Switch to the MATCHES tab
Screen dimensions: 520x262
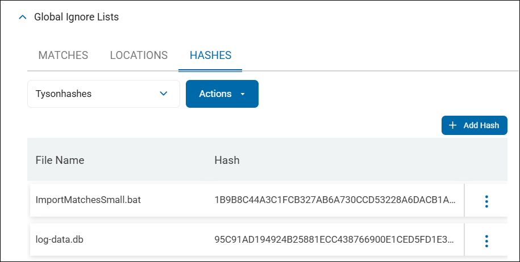point(63,55)
